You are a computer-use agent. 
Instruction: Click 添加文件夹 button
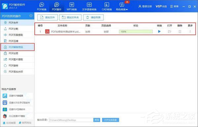point(70,17)
